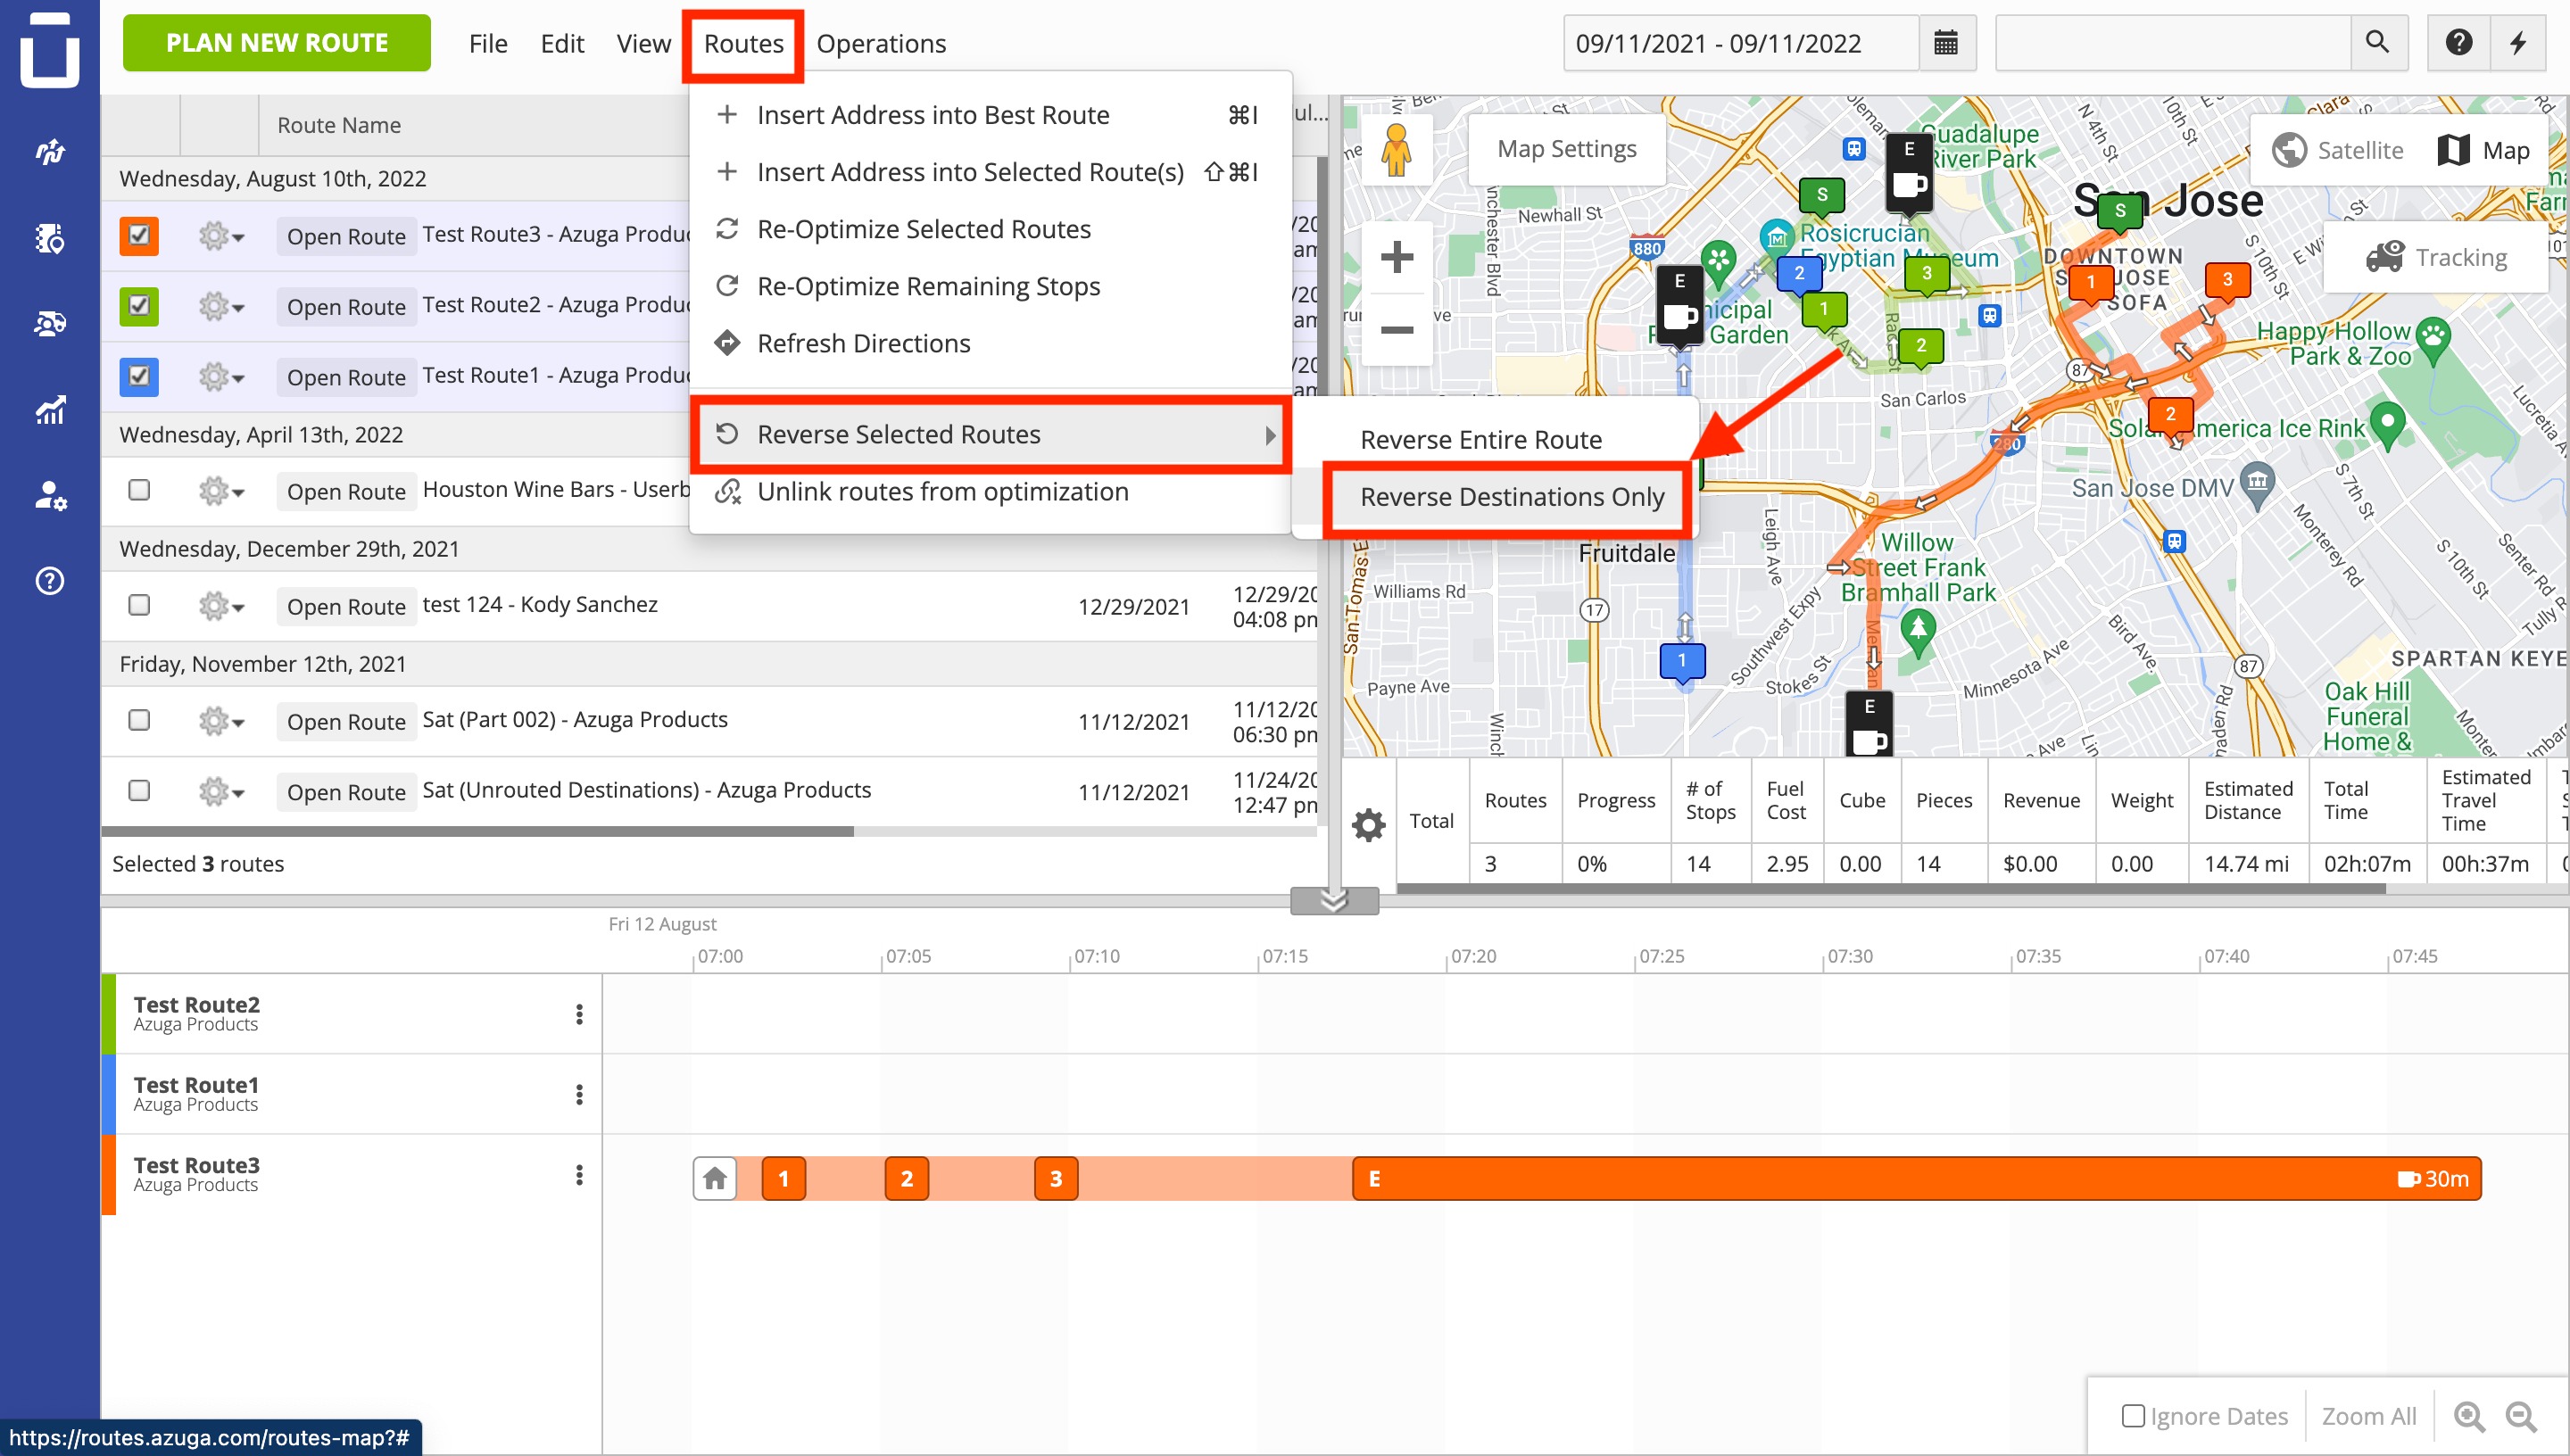
Task: Open the calendar date picker icon
Action: pos(1946,43)
